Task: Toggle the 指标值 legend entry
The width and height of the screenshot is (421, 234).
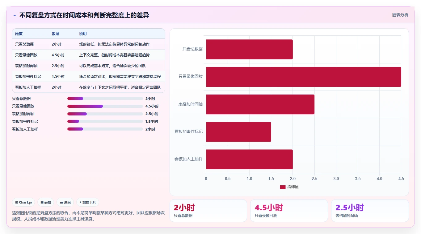Action: click(289, 187)
